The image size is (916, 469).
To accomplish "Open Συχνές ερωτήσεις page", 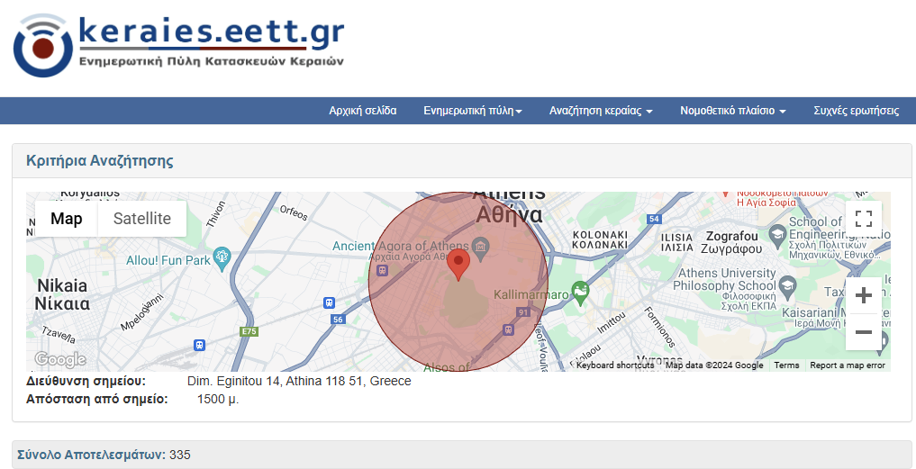I will (x=856, y=111).
